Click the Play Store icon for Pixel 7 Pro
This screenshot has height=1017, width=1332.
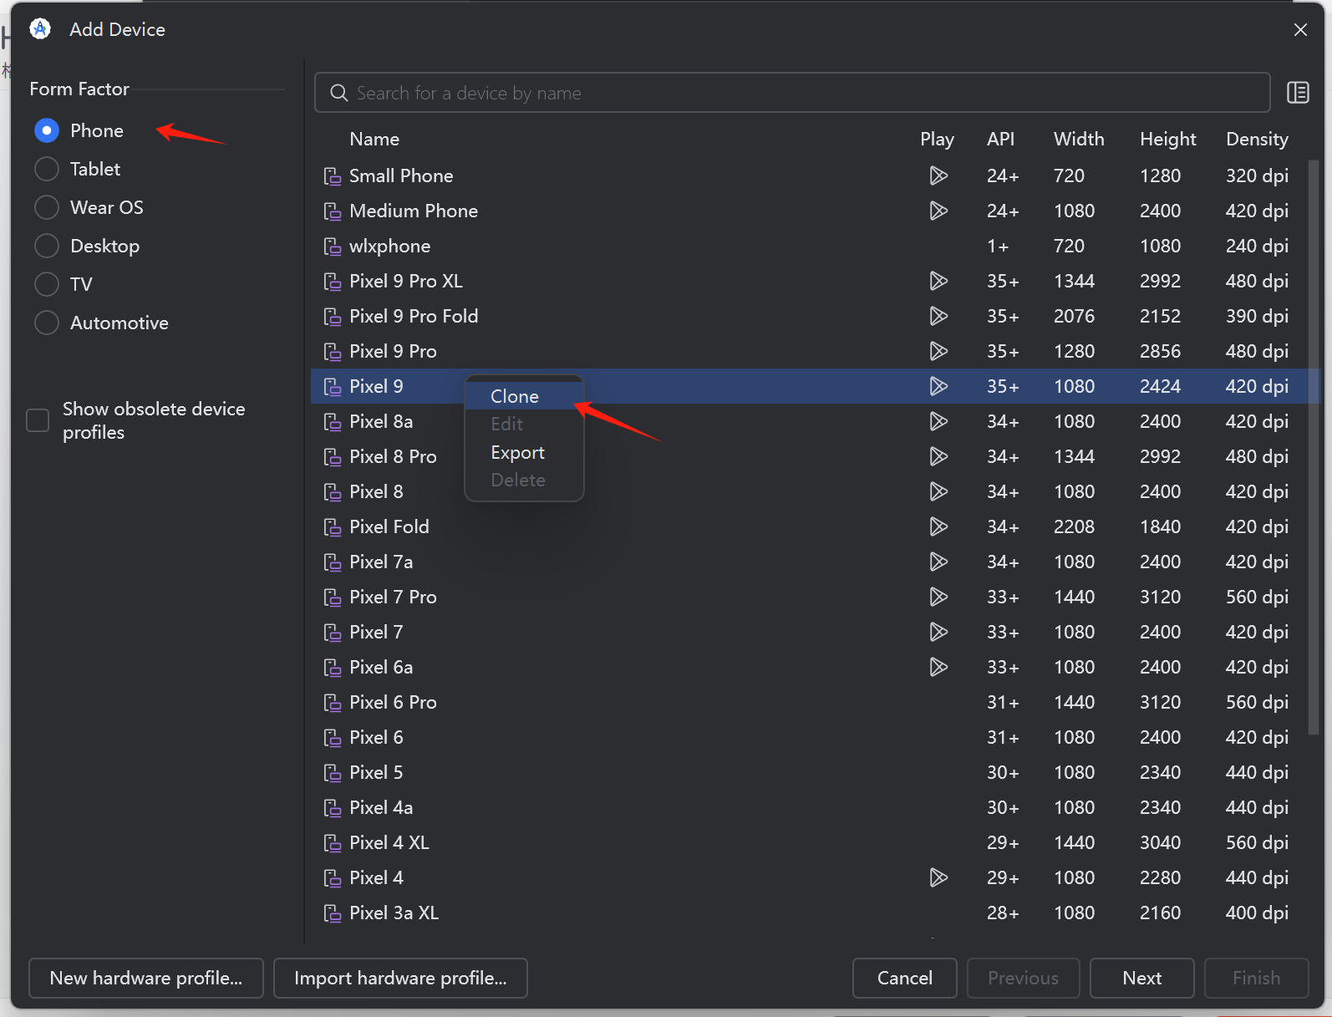pos(938,597)
